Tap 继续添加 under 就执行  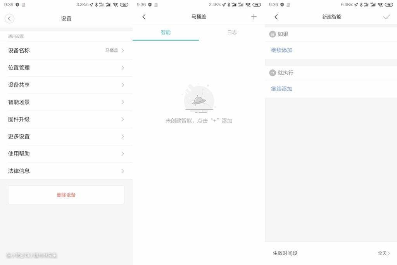282,89
